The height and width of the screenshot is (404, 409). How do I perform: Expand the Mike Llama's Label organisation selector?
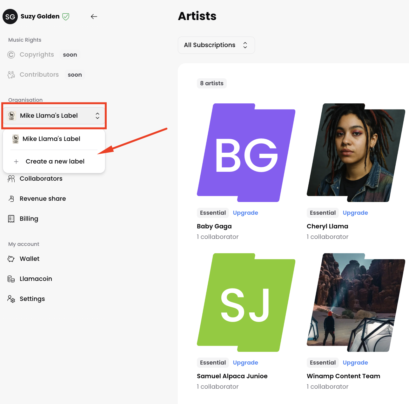54,116
